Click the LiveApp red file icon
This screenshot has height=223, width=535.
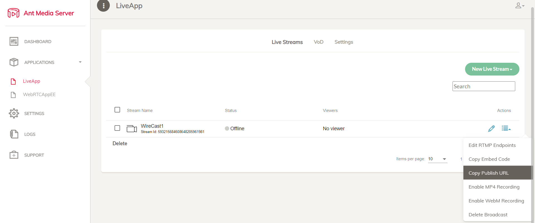click(13, 81)
